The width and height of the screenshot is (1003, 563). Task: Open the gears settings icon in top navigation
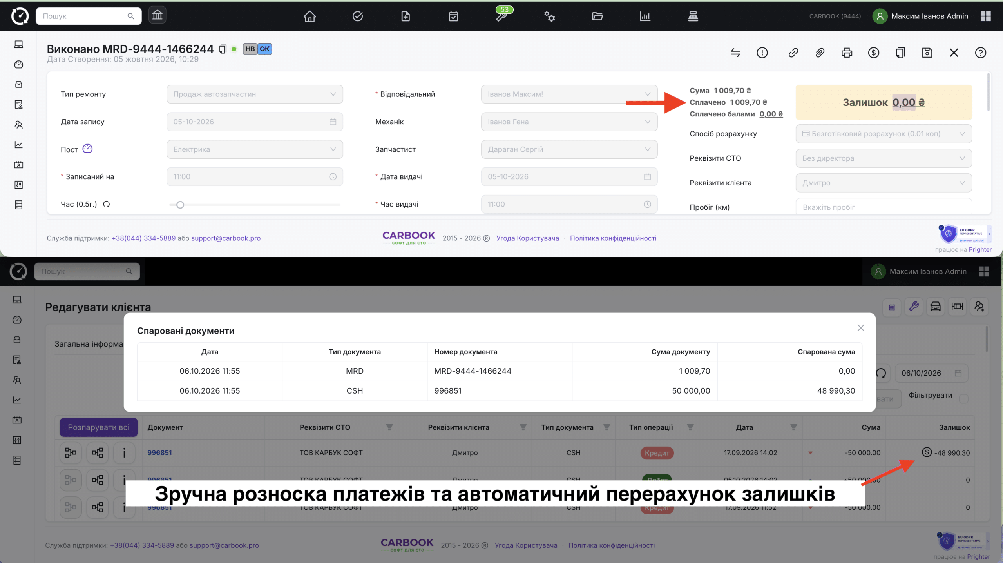(x=549, y=16)
